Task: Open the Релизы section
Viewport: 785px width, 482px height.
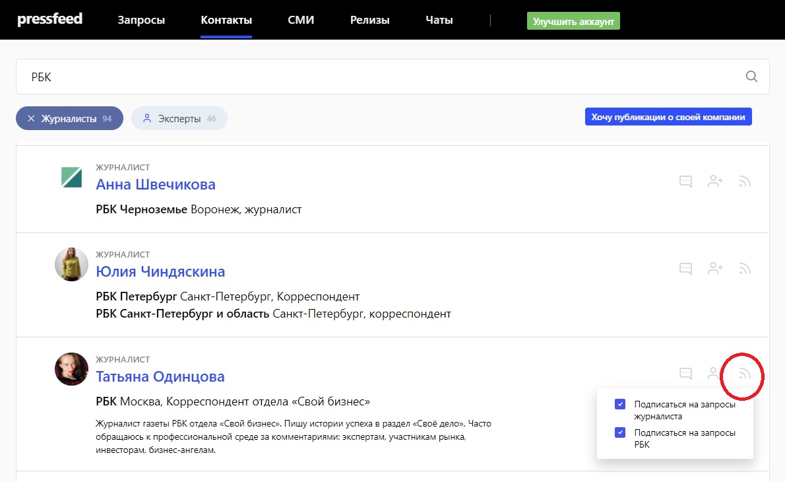Action: (x=370, y=20)
